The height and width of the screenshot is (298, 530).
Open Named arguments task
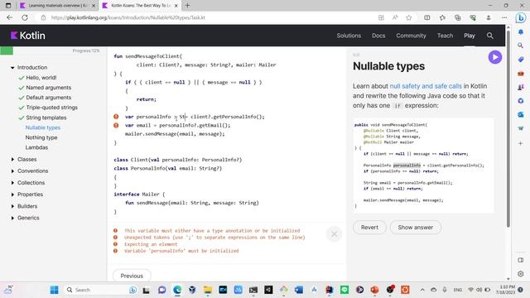click(x=49, y=88)
